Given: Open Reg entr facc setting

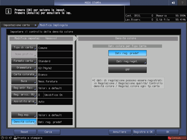Looking at the screenshot, I should pyautogui.click(x=24, y=88).
